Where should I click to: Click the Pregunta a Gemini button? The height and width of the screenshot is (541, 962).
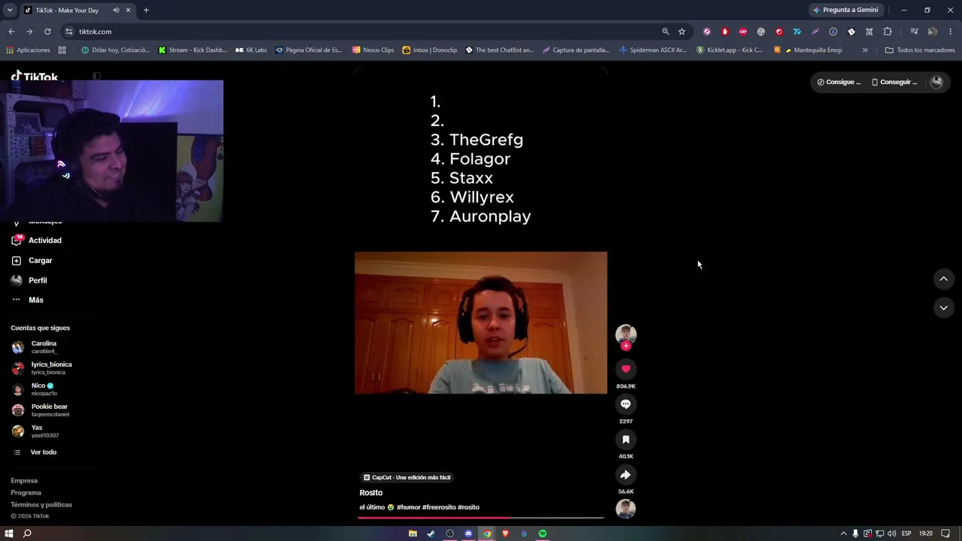pos(846,11)
